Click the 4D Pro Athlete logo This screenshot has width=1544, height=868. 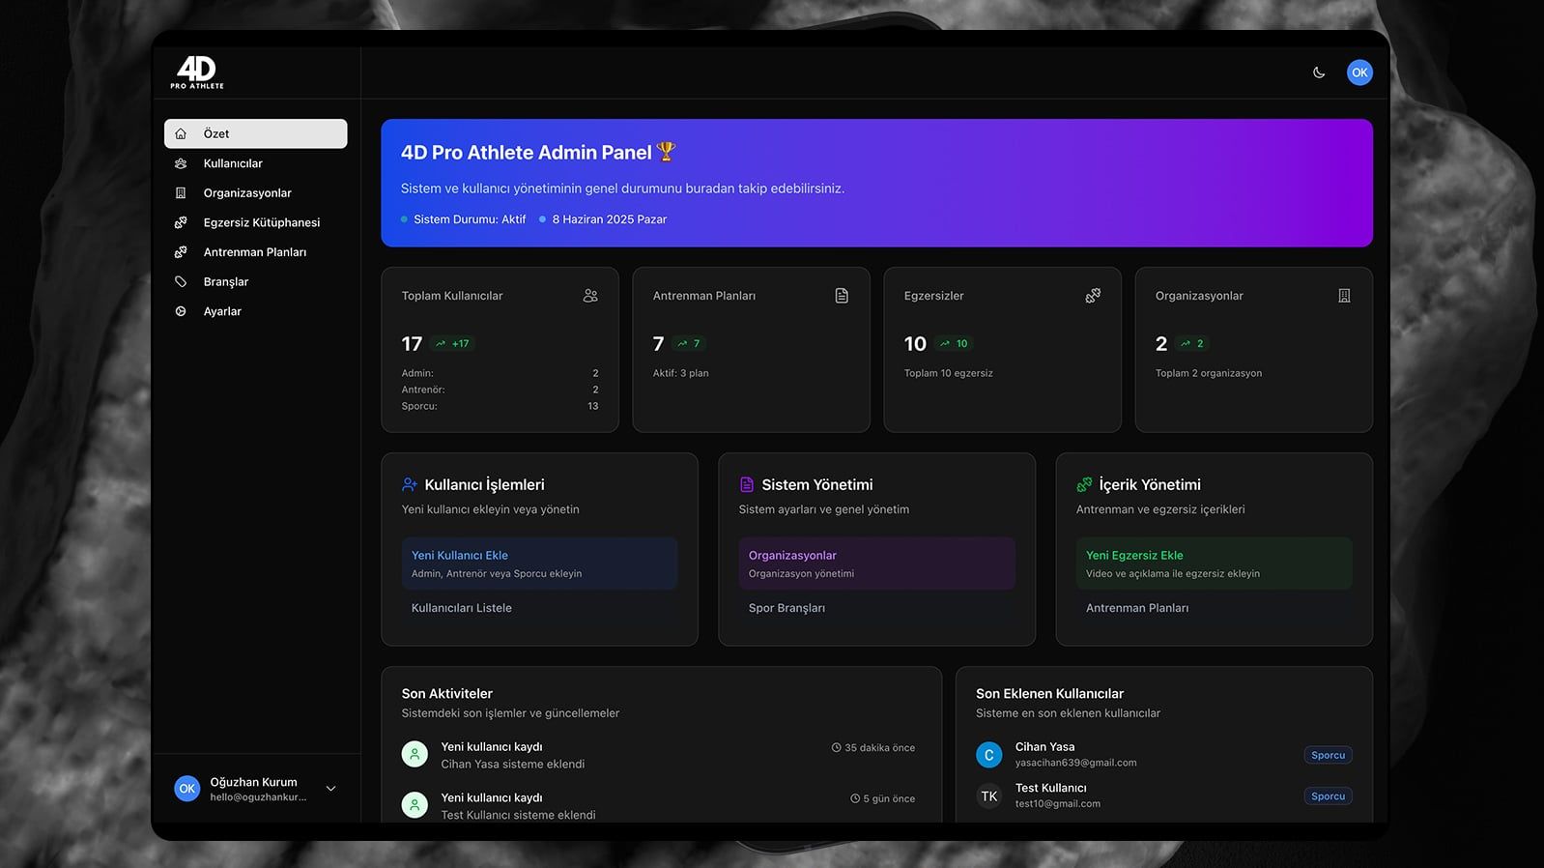point(197,72)
